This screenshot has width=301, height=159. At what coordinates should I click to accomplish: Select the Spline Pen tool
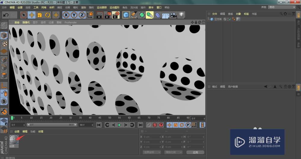134,15
